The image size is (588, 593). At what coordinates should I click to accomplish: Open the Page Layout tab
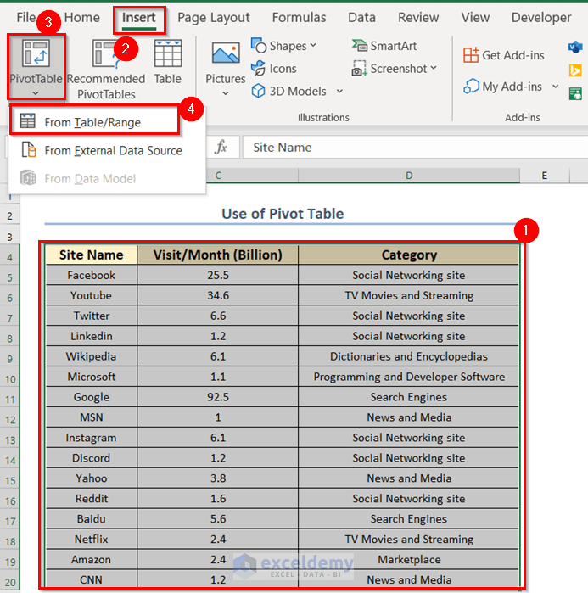(x=214, y=17)
